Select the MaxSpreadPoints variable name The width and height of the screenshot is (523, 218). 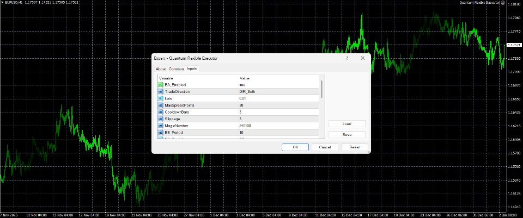click(x=179, y=105)
